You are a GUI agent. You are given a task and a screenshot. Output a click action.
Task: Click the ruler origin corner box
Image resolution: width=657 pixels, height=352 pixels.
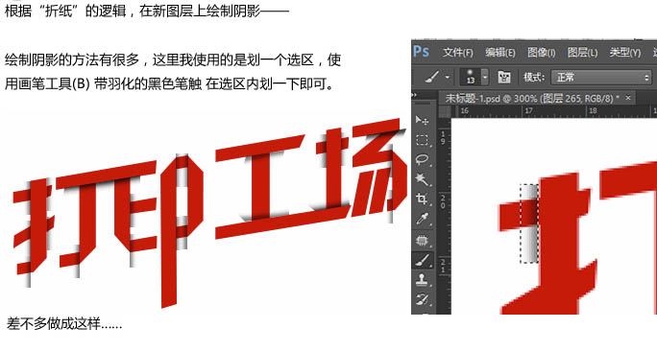coord(444,111)
